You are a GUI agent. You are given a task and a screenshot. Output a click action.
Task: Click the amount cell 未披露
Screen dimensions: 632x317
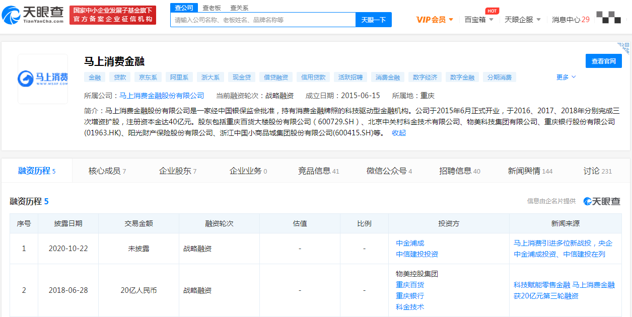point(139,249)
